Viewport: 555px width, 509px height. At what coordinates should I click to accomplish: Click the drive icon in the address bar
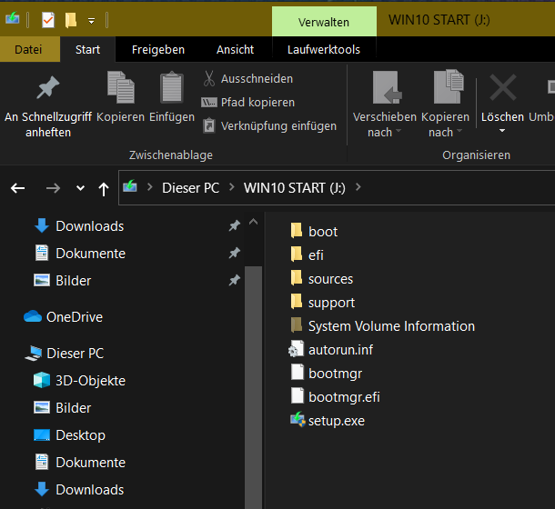tap(130, 186)
